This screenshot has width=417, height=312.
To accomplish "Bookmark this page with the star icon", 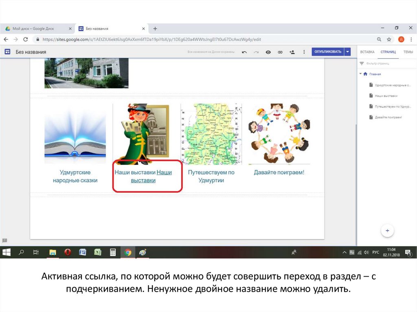I will pyautogui.click(x=389, y=39).
